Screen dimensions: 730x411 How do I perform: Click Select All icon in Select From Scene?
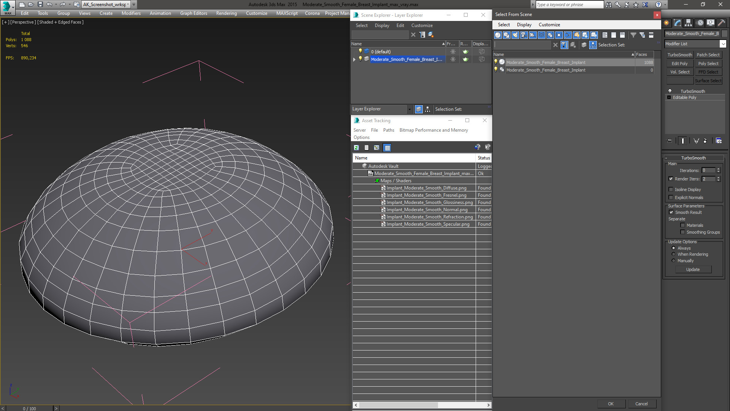605,35
